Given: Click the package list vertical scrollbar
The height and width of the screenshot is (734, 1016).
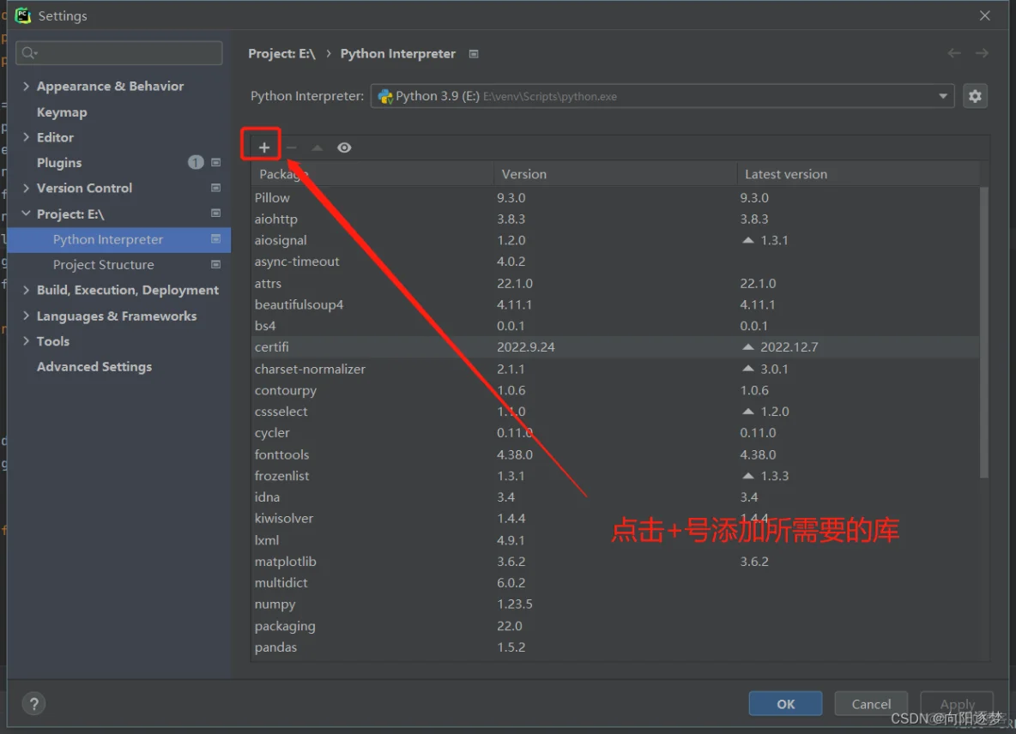Looking at the screenshot, I should 984,332.
